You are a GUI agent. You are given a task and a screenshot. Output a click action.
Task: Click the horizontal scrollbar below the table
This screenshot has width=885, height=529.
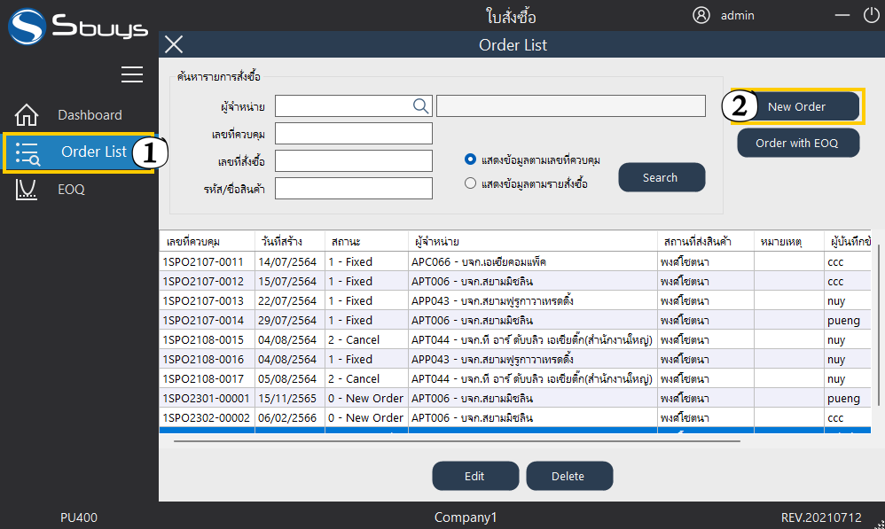tap(457, 440)
